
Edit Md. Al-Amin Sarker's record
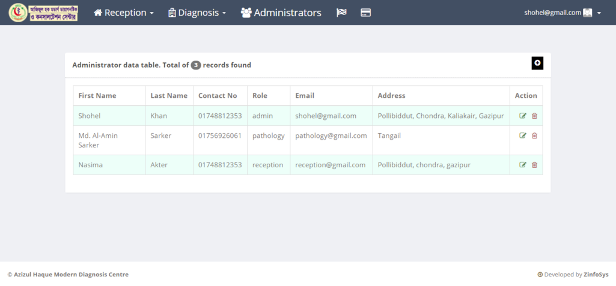(x=523, y=136)
